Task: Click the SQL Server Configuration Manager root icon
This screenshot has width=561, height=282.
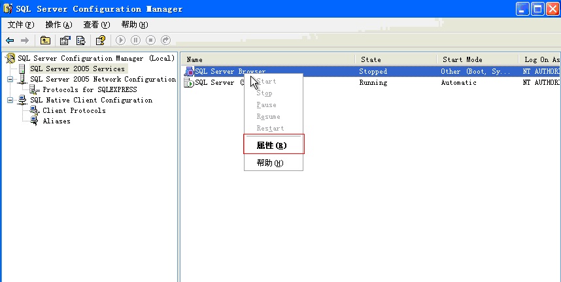Action: (10, 58)
